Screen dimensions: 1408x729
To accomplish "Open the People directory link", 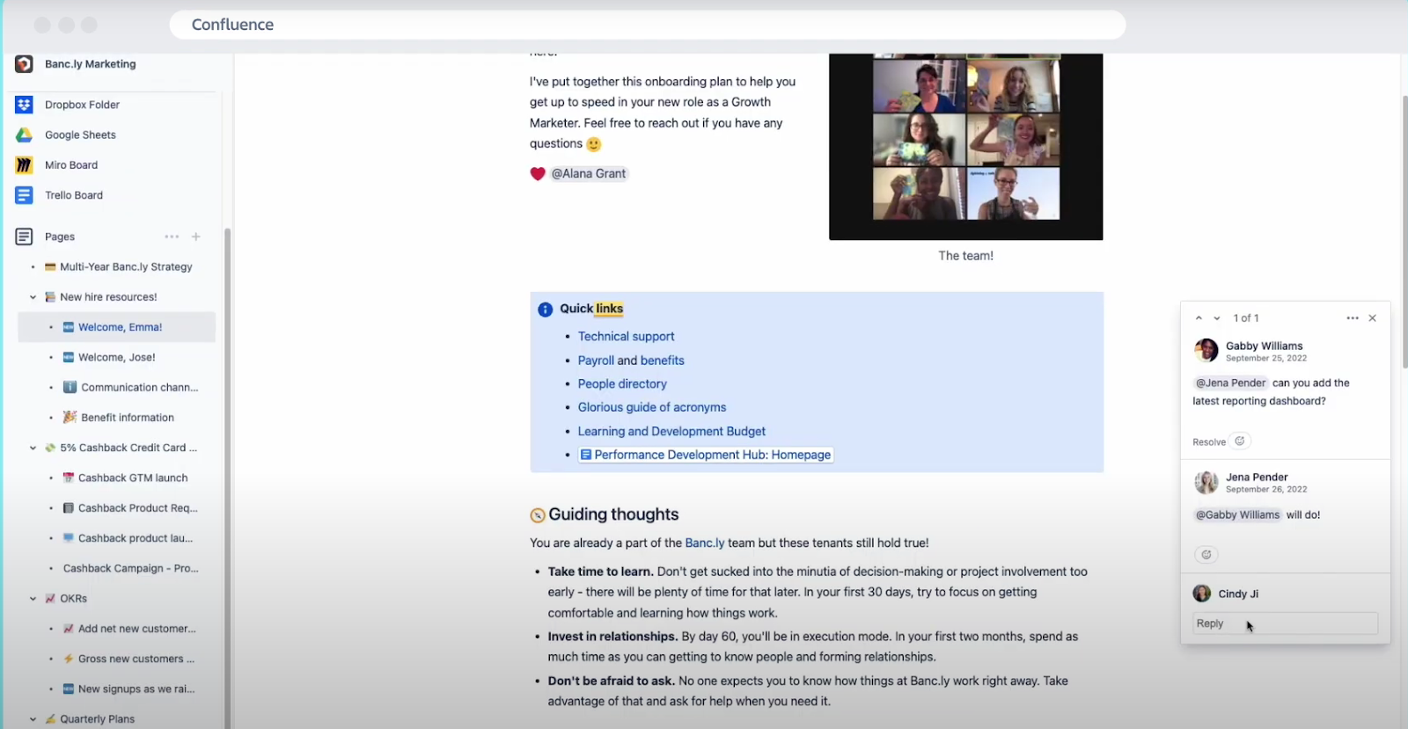I will tap(622, 384).
